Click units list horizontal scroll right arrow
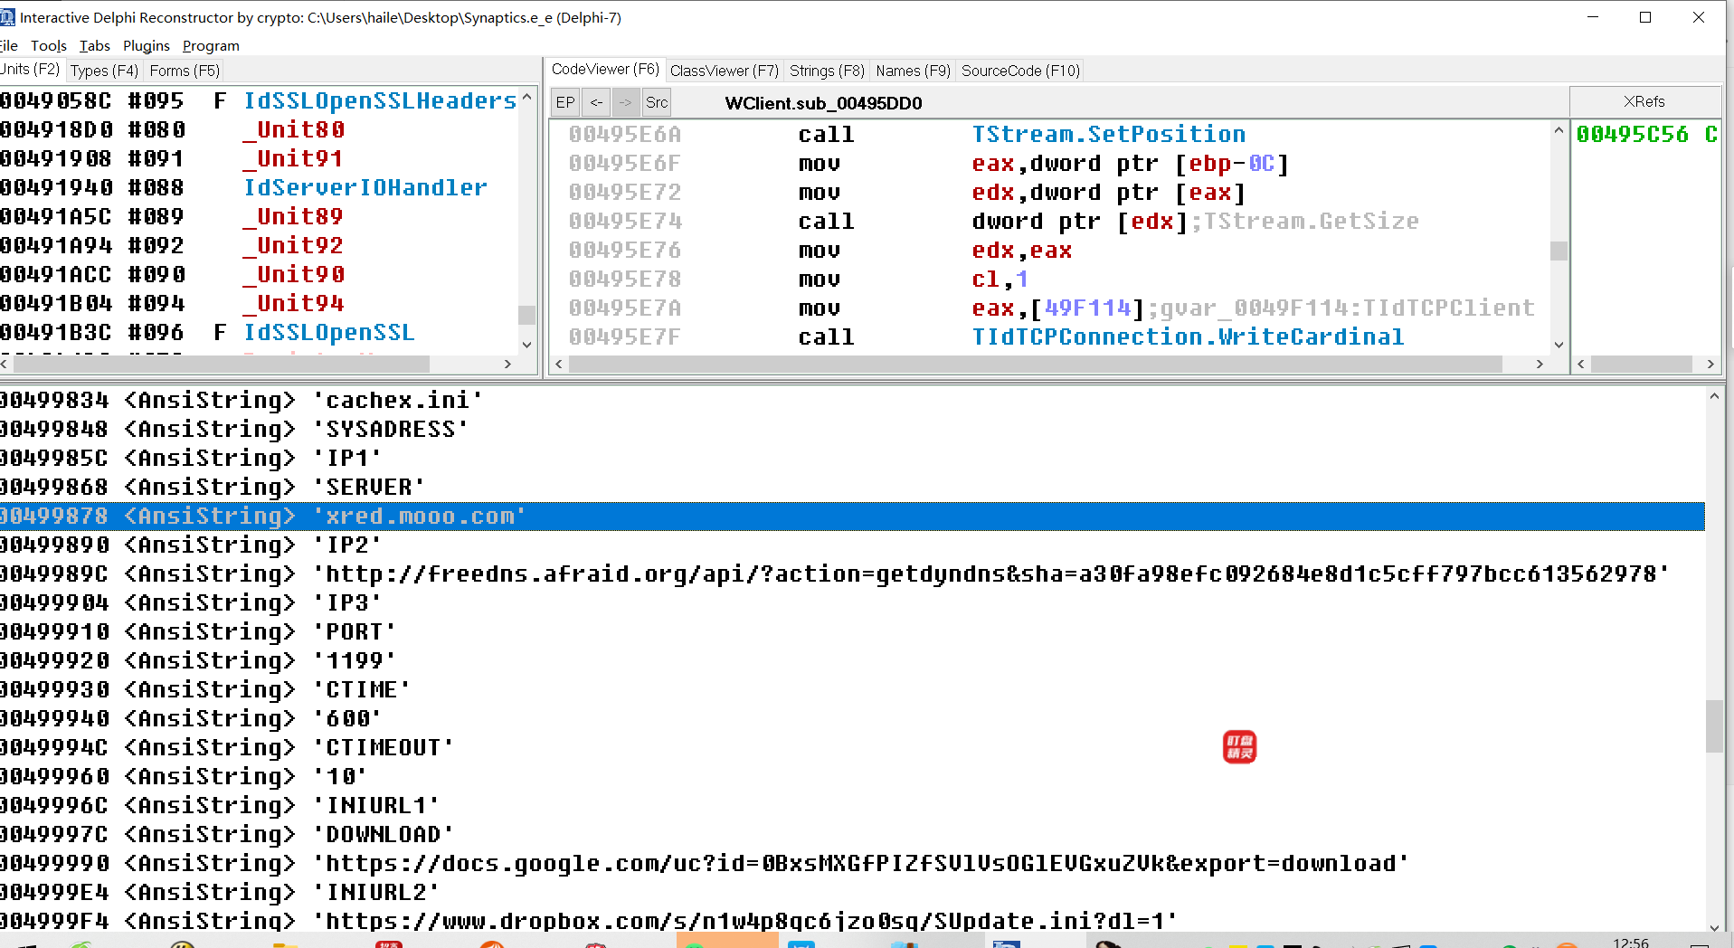The height and width of the screenshot is (948, 1734). [x=507, y=364]
